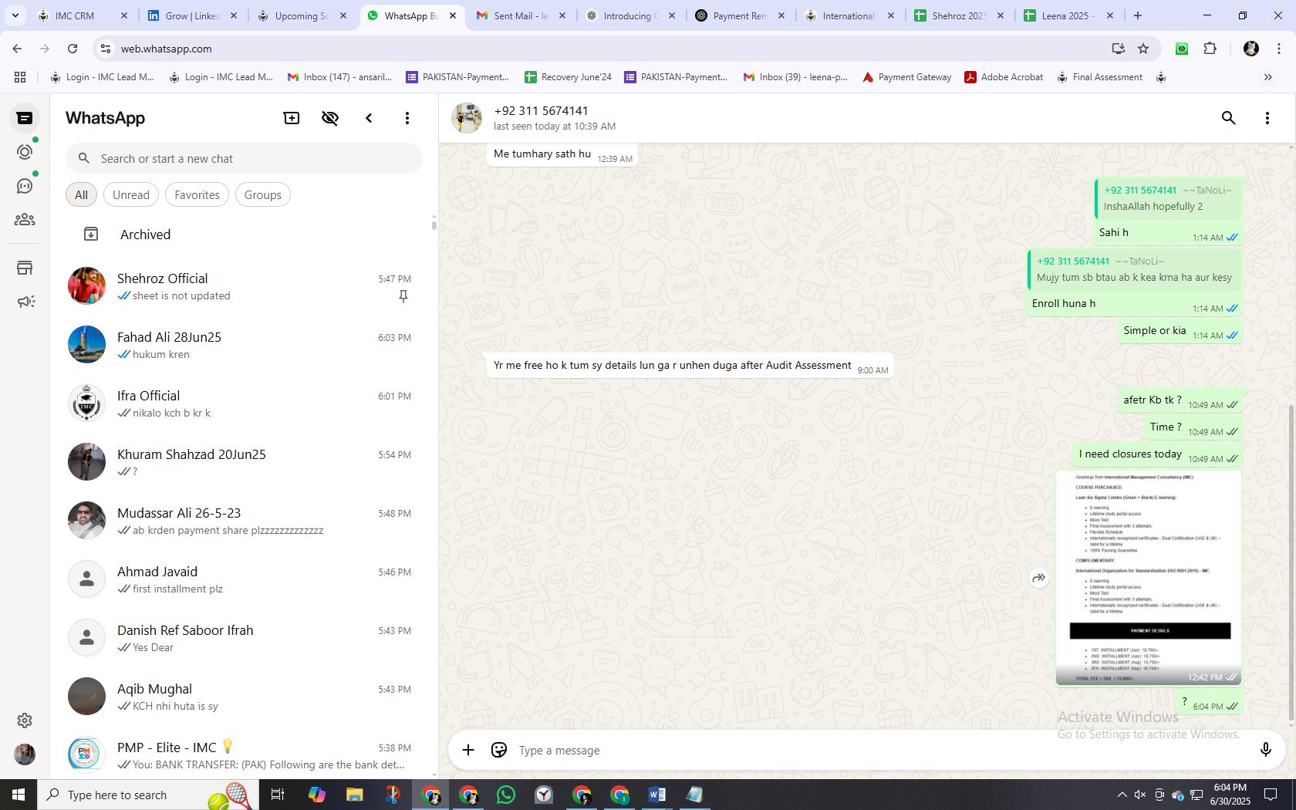Open the Status icon in sidebar
The width and height of the screenshot is (1296, 810).
[x=25, y=152]
